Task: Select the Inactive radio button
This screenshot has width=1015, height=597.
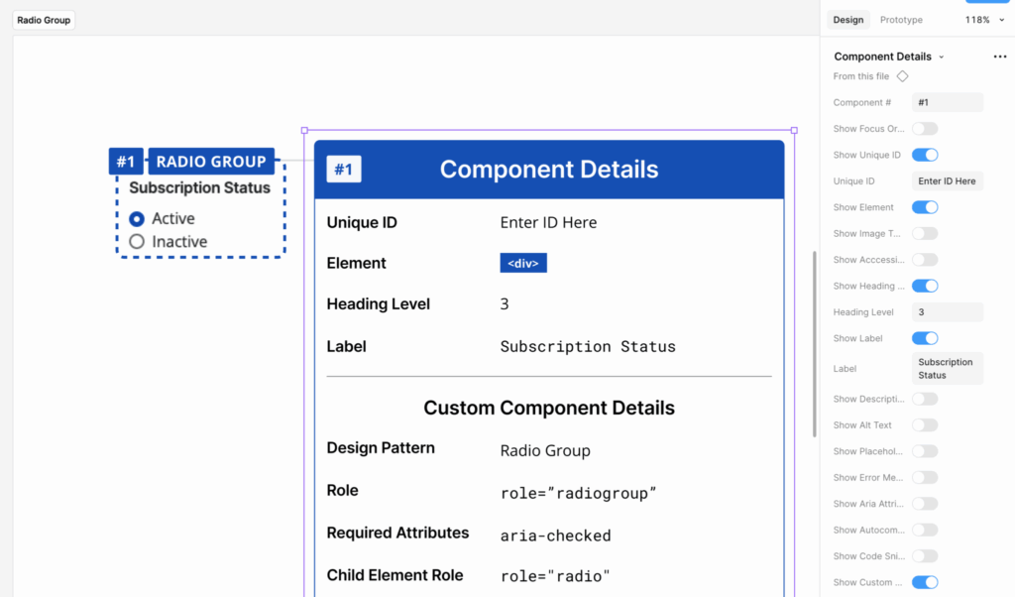Action: click(x=137, y=241)
